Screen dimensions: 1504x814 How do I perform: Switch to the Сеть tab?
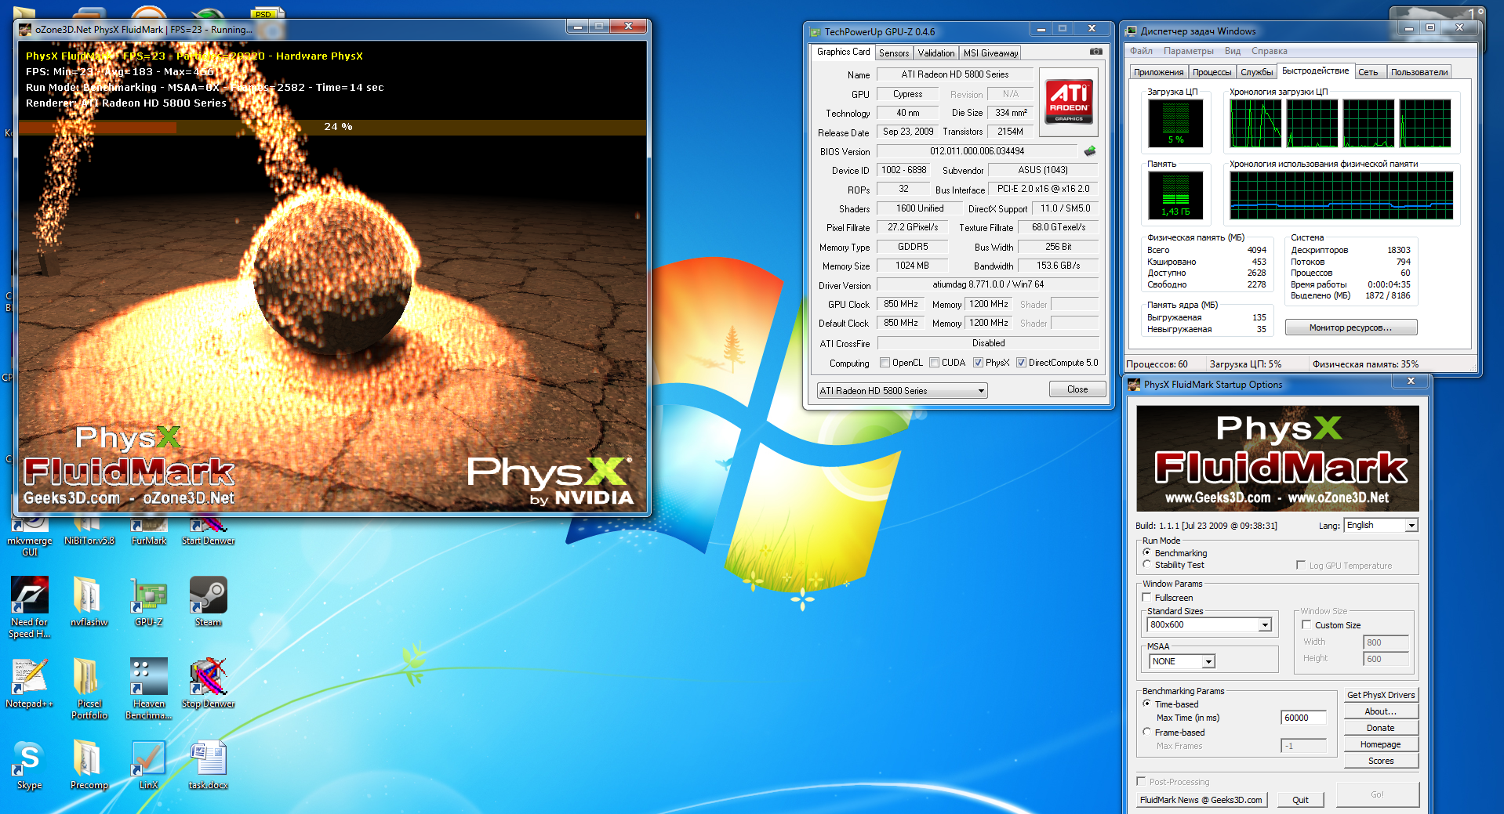click(1368, 72)
